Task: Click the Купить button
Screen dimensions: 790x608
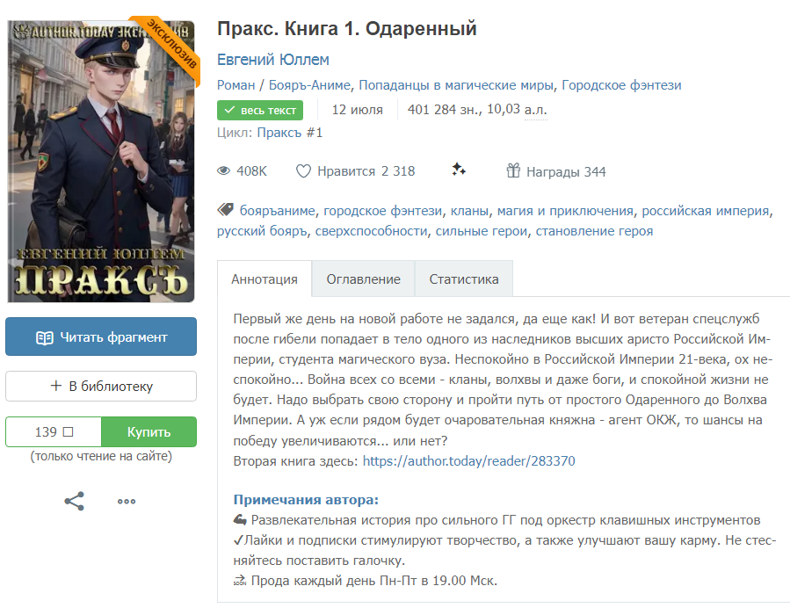Action: point(149,432)
